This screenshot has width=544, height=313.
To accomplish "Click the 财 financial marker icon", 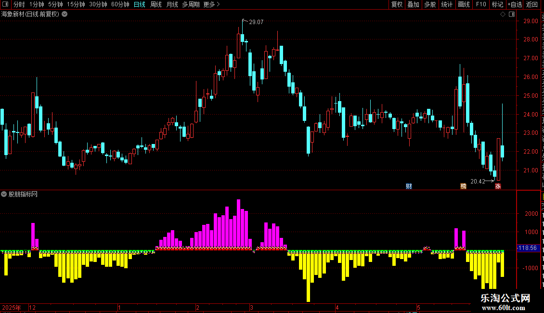I will 409,186.
